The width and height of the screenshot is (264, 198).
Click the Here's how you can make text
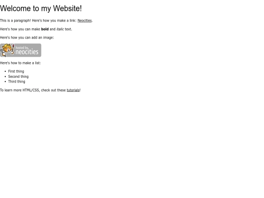(x=20, y=29)
